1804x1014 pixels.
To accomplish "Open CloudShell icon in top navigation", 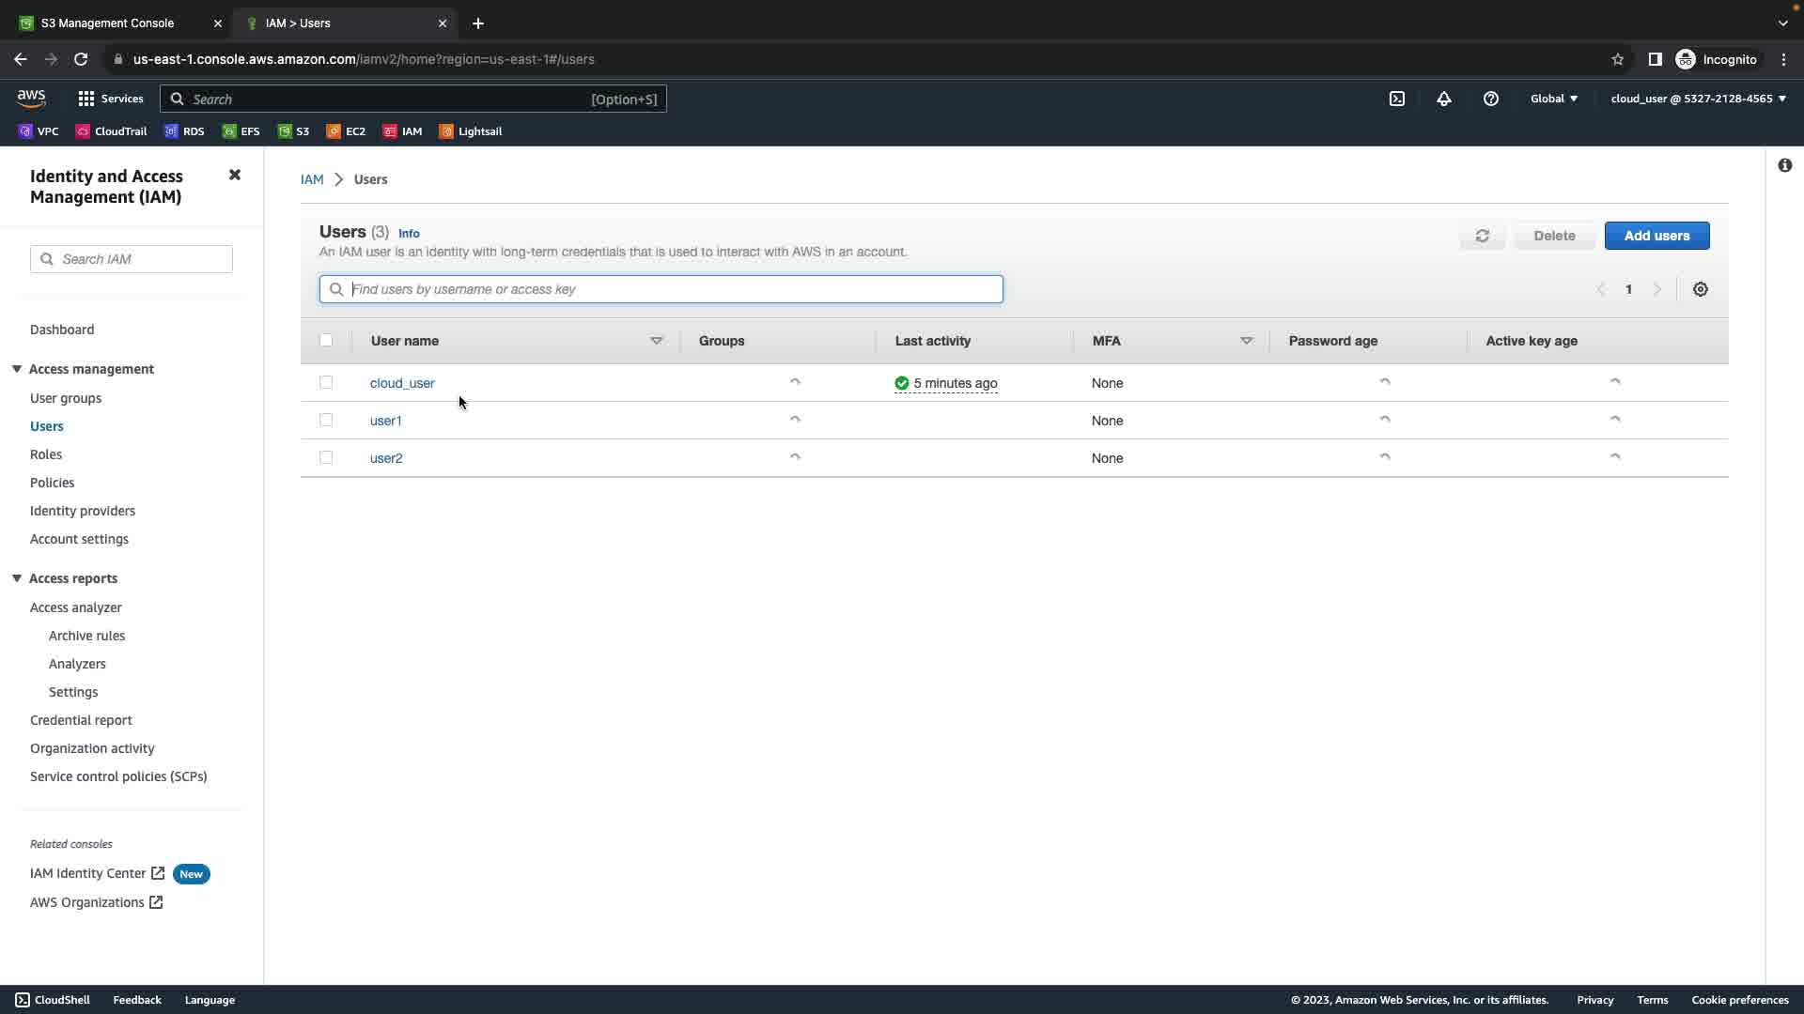I will click(1396, 99).
